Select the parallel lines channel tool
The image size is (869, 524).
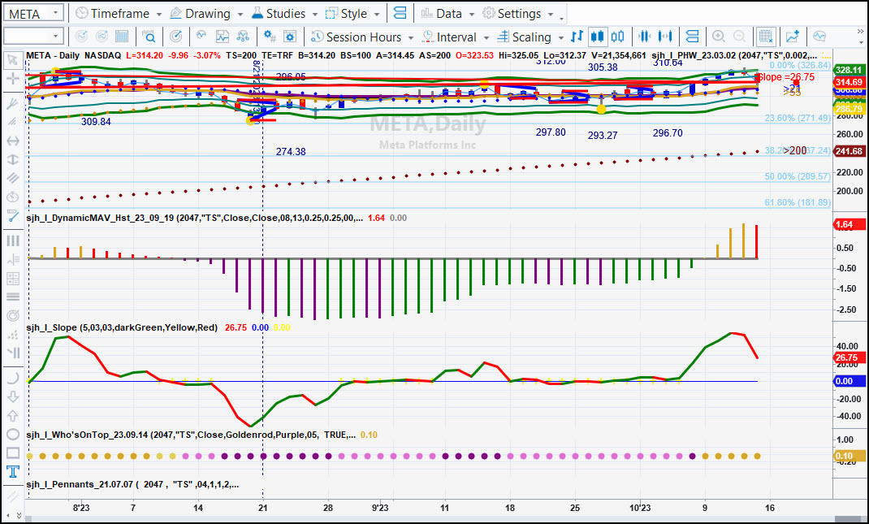pyautogui.click(x=13, y=179)
